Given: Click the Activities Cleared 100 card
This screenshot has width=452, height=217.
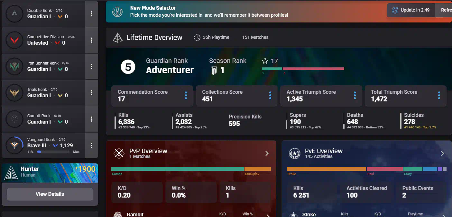Looking at the screenshot, I should (367, 192).
